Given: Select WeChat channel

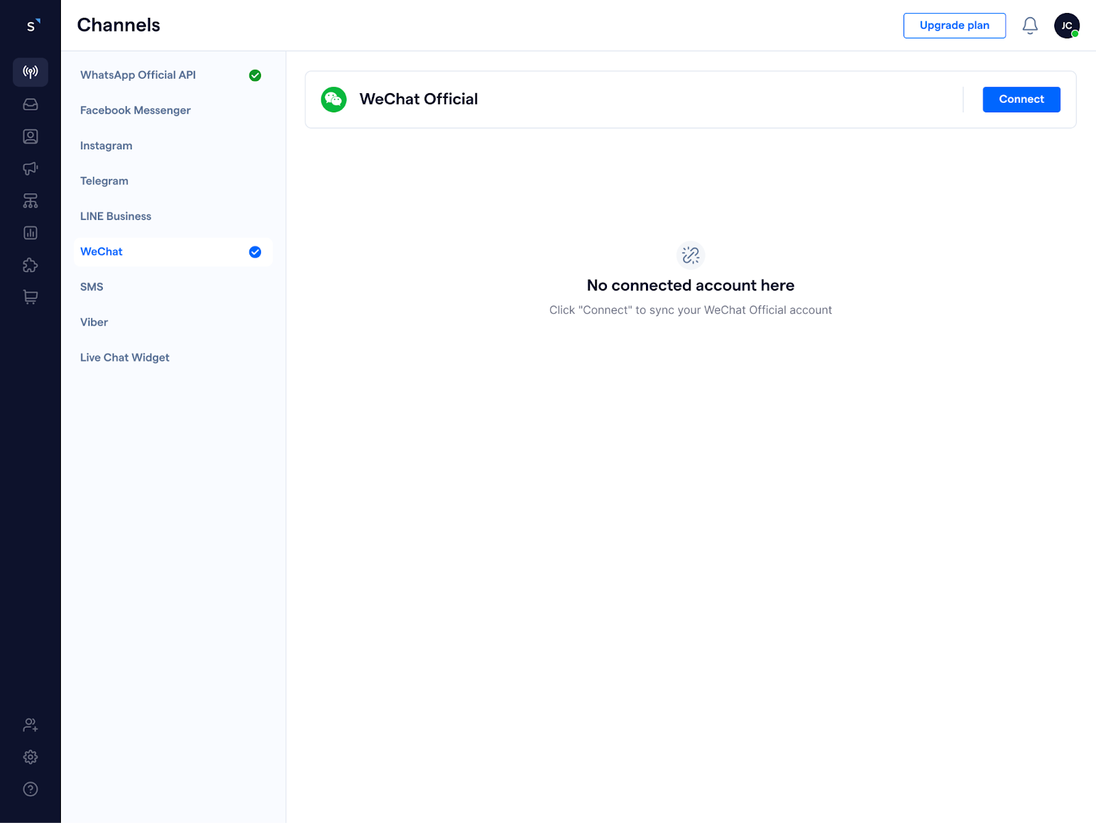Looking at the screenshot, I should [x=173, y=252].
